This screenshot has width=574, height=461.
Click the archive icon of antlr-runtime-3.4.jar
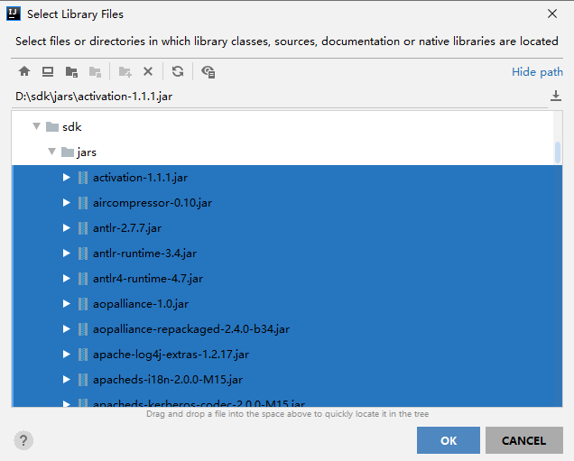[x=83, y=254]
